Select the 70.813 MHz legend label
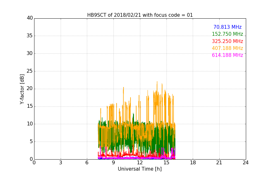Viewport: 273px width, 182px height. [227, 27]
